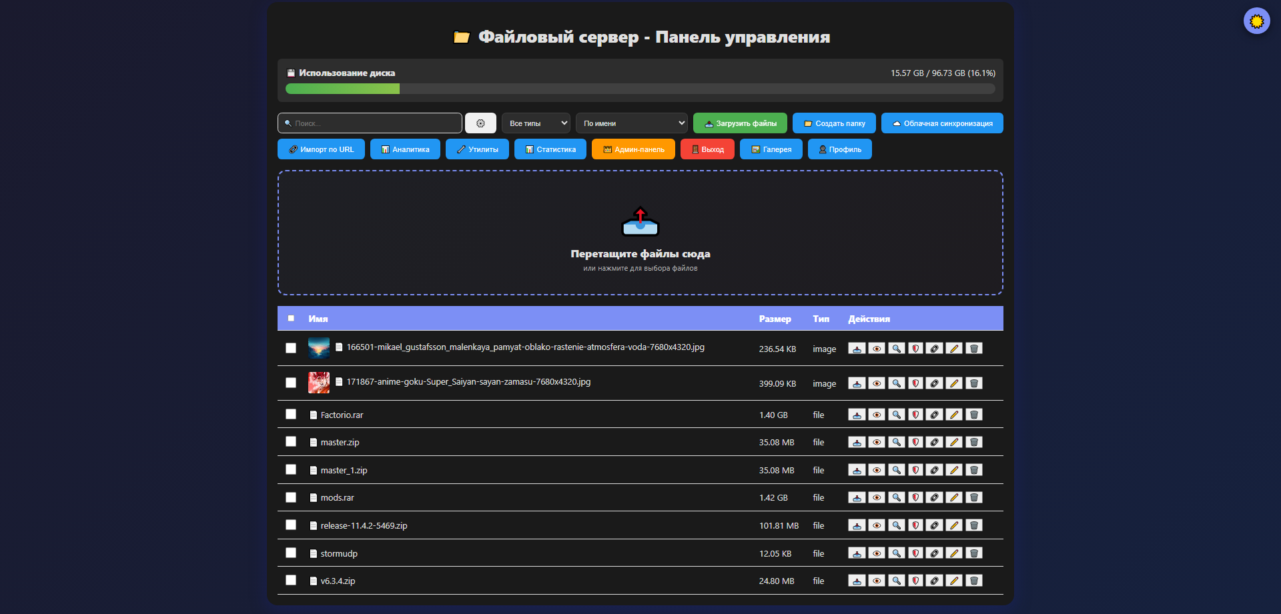The height and width of the screenshot is (614, 1281).
Task: Expand the "По имени" sort dropdown
Action: pos(631,123)
